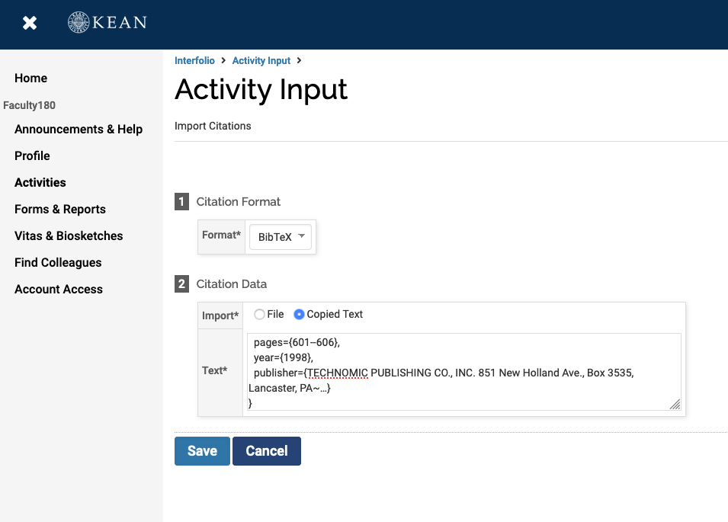Open the Activities section
This screenshot has height=522, width=728.
40,182
